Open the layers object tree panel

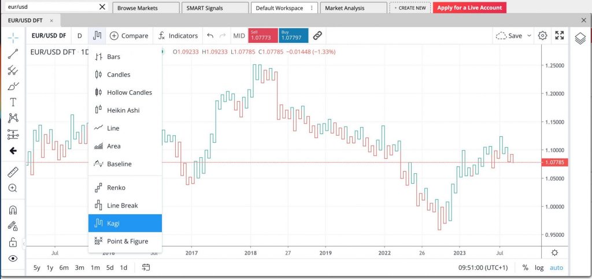(x=580, y=39)
